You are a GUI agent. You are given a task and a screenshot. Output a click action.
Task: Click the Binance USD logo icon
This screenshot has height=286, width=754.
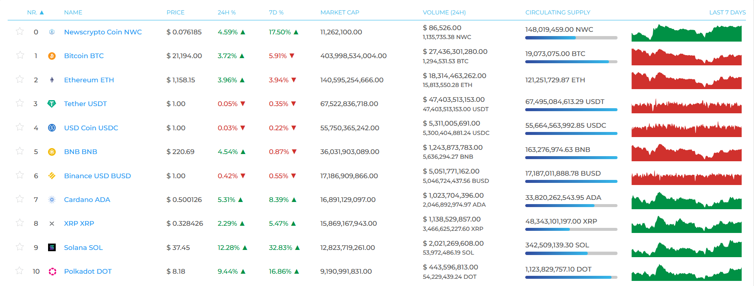[x=52, y=176]
